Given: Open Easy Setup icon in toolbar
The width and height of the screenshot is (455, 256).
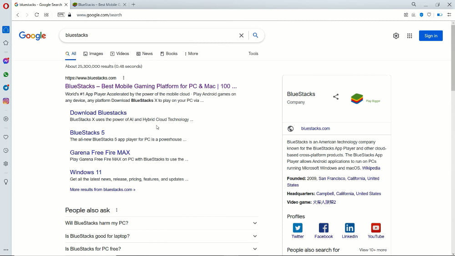Looking at the screenshot, I should coord(449,15).
